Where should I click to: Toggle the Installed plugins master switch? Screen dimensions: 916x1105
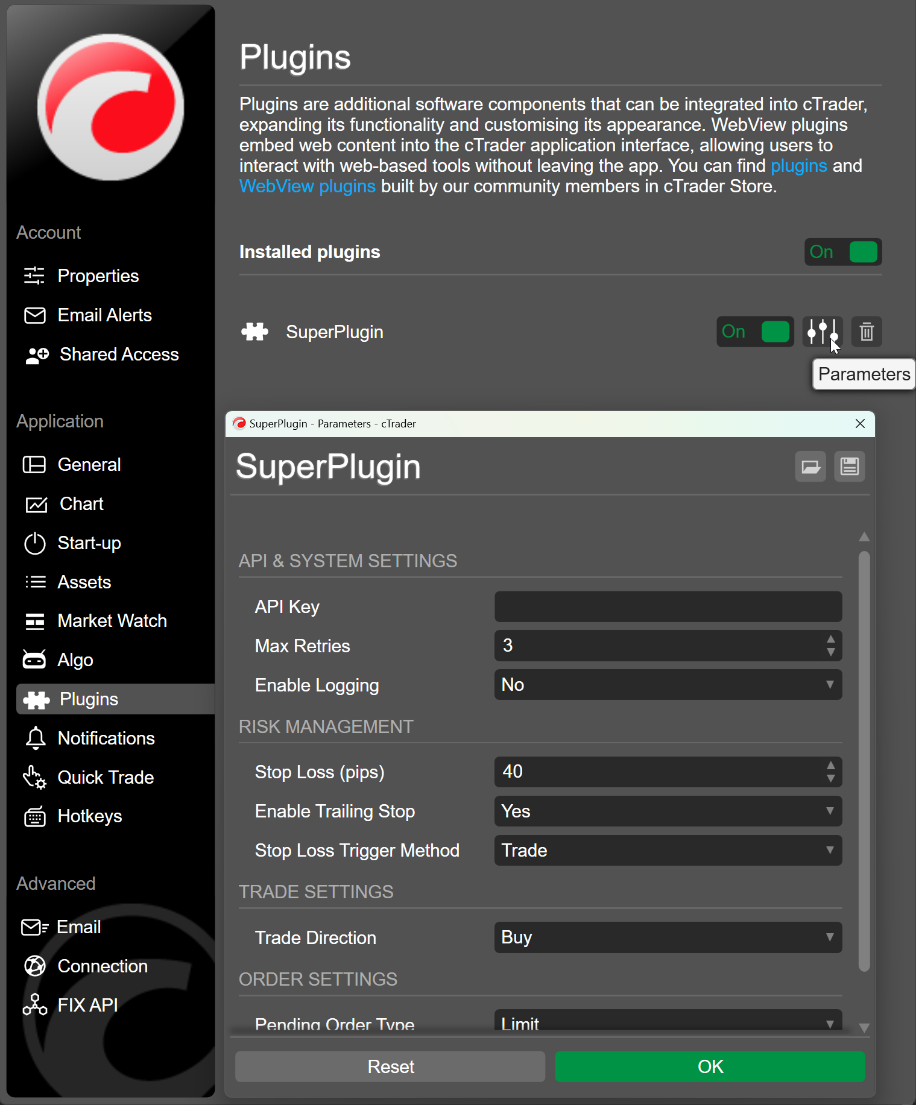tap(842, 252)
